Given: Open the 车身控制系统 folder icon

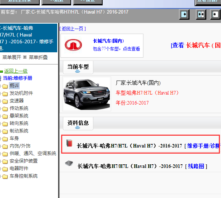Looking at the screenshot, I should (5, 176).
